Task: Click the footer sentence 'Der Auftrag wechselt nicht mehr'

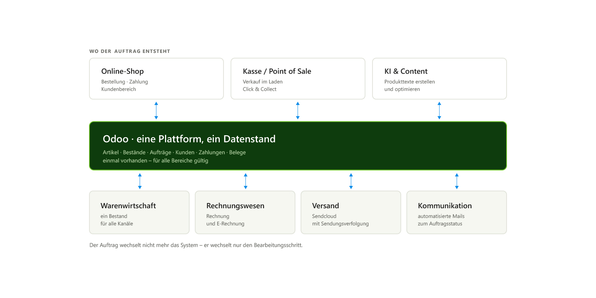Action: pos(196,245)
